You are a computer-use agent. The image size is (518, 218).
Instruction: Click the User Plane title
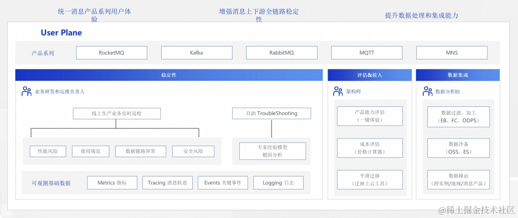pos(61,33)
